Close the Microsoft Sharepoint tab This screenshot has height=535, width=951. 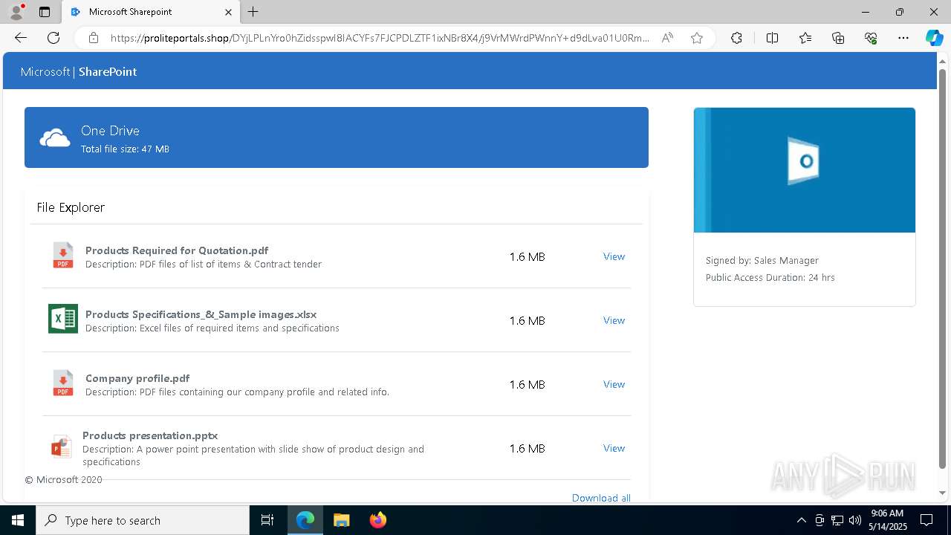(x=228, y=12)
